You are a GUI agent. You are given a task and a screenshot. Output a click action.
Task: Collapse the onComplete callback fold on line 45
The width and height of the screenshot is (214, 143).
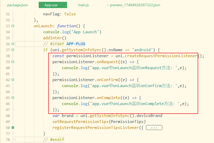[x=13, y=98]
